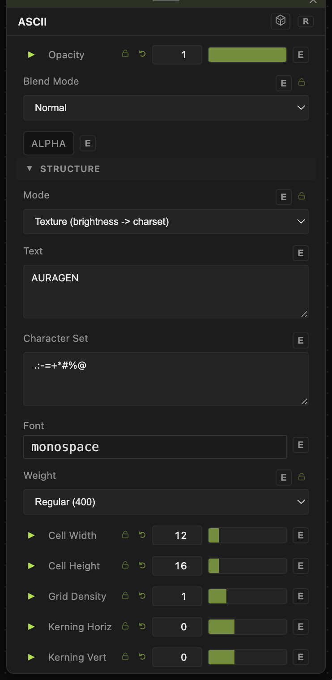The height and width of the screenshot is (680, 332).
Task: Open the Blend Mode dropdown showing Normal
Action: pos(166,108)
